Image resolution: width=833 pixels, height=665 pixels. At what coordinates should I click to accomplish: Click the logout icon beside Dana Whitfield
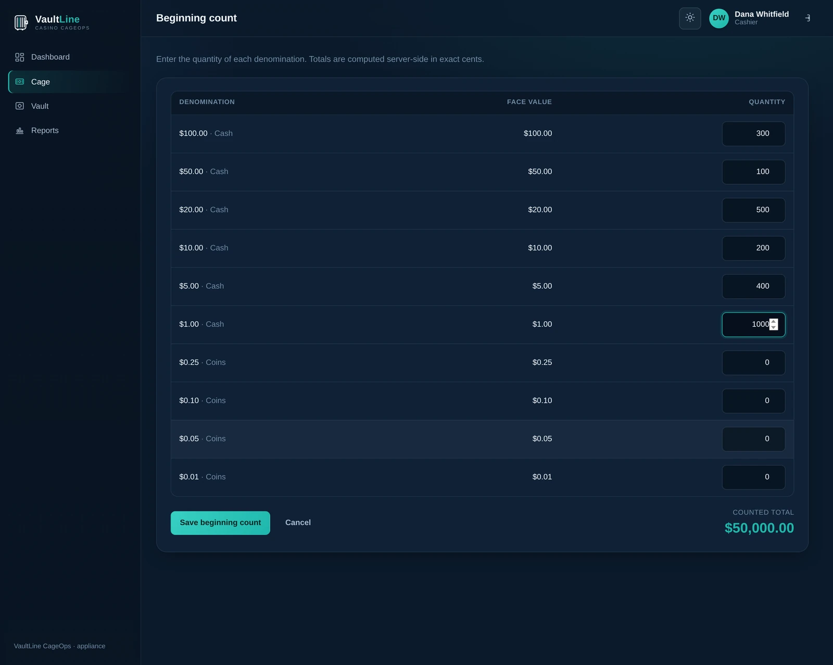coord(807,18)
